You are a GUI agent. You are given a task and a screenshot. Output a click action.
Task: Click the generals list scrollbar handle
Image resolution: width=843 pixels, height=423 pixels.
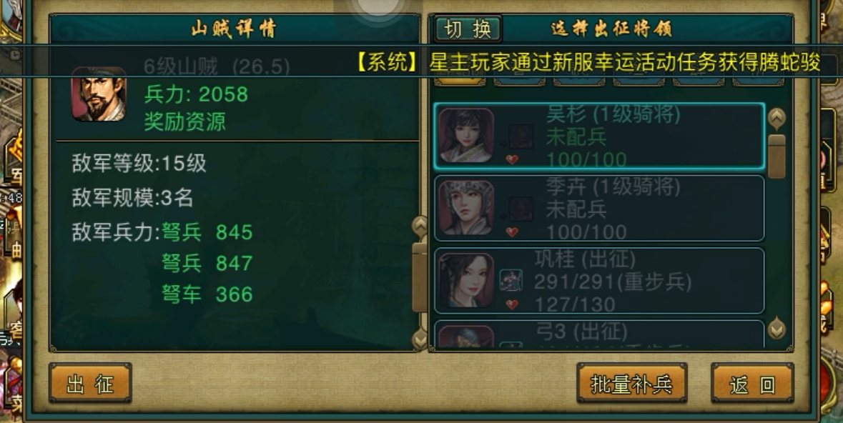[777, 156]
